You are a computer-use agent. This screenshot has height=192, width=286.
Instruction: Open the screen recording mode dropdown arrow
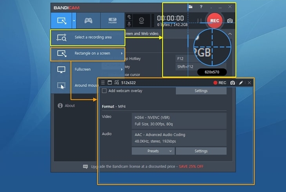74,21
